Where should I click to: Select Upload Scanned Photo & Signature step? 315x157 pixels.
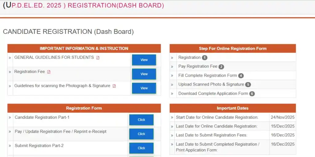point(211,84)
